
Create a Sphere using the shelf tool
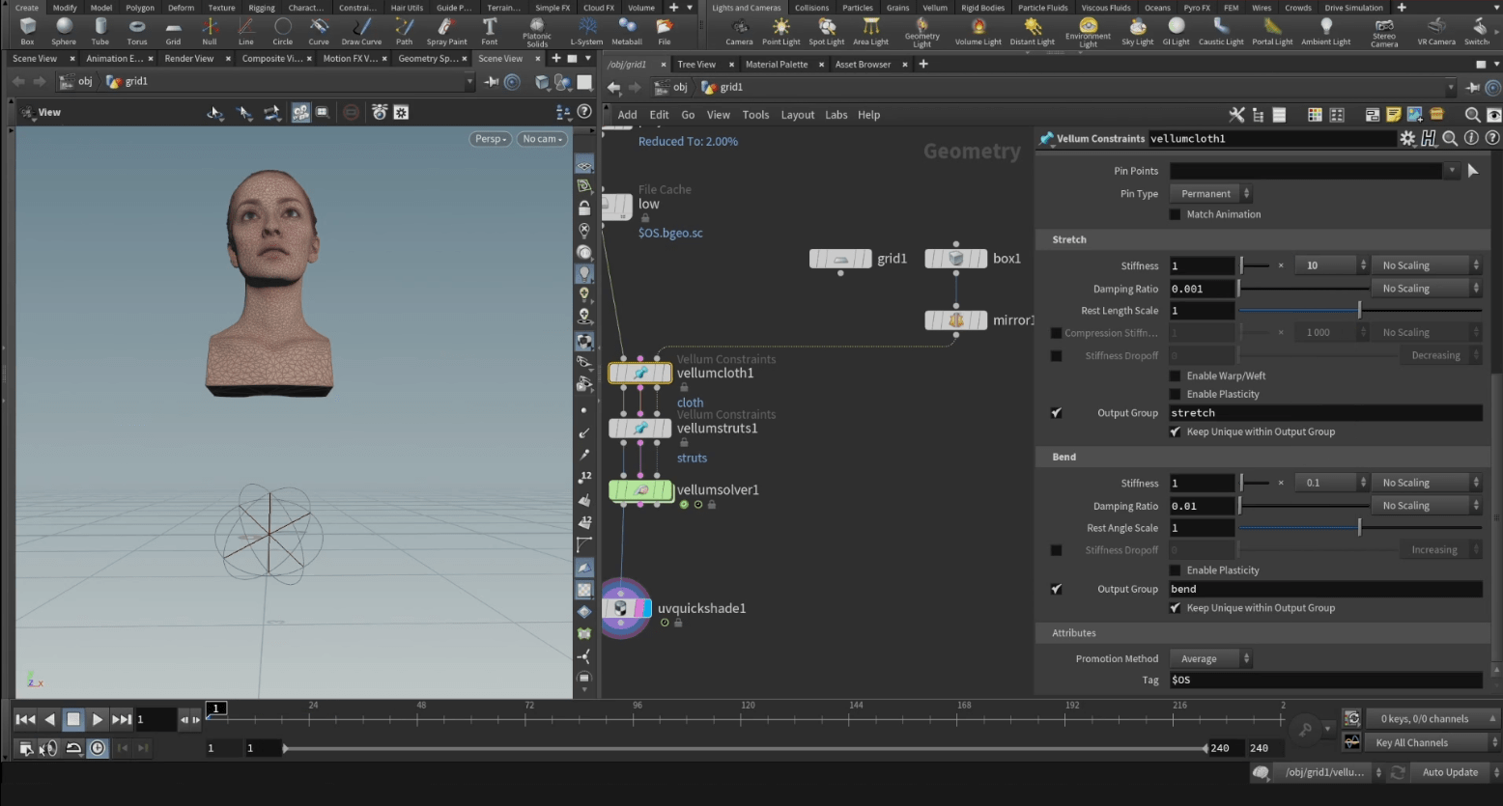64,29
